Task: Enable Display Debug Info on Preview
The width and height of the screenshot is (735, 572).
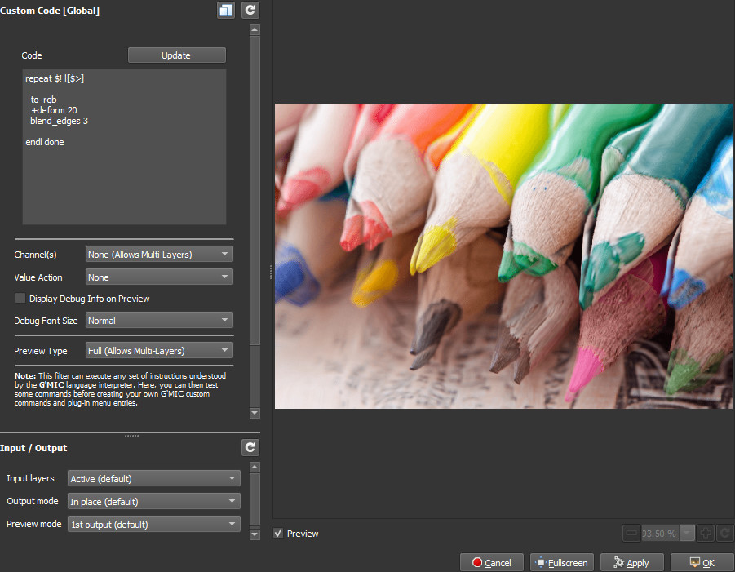Action: 21,299
